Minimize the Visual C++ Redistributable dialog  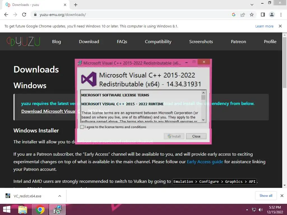coord(186,62)
